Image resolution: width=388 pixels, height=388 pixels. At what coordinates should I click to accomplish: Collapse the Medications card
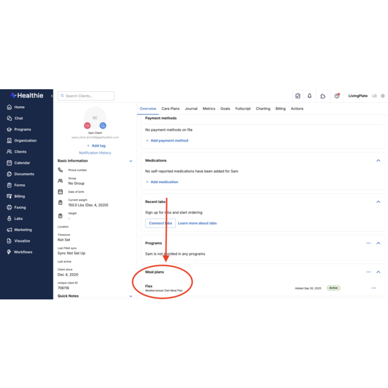tap(378, 160)
